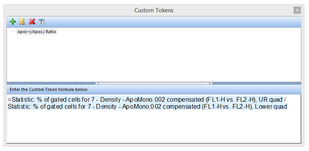Close the Custom Tokens dialog
The width and height of the screenshot is (309, 151).
click(297, 10)
